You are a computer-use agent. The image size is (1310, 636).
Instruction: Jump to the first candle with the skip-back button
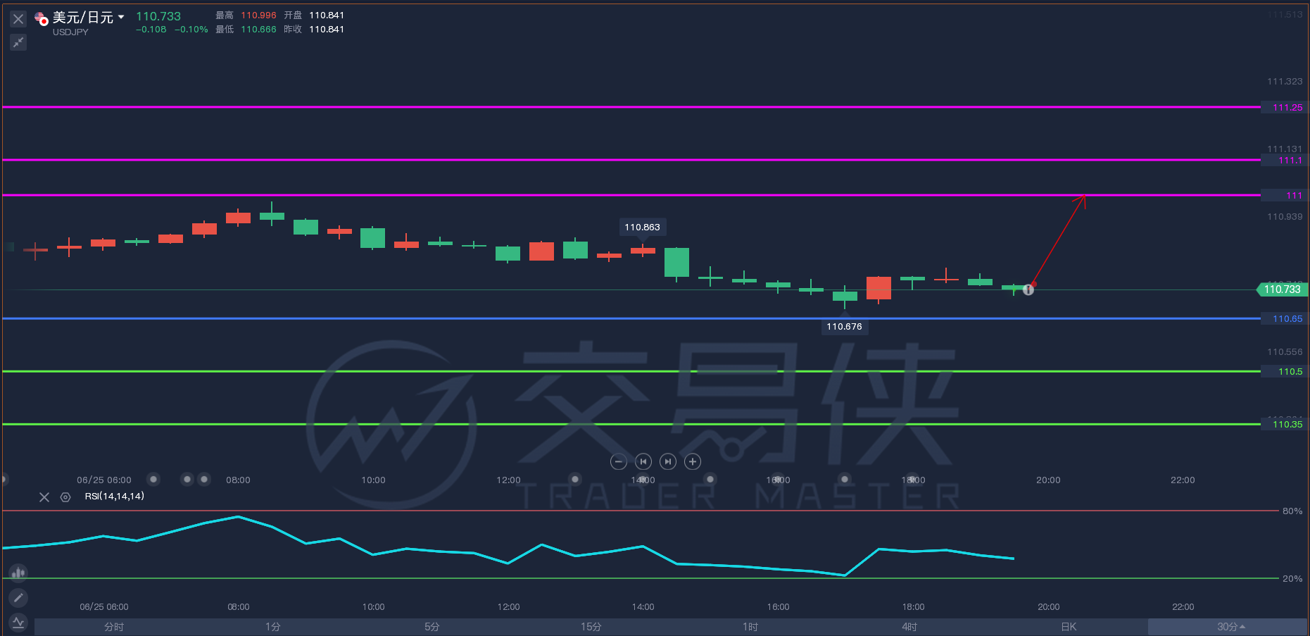[x=643, y=462]
